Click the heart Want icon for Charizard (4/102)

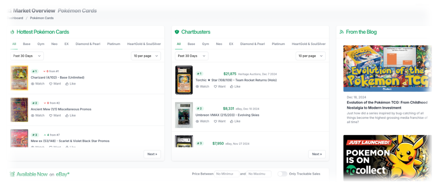[51, 84]
